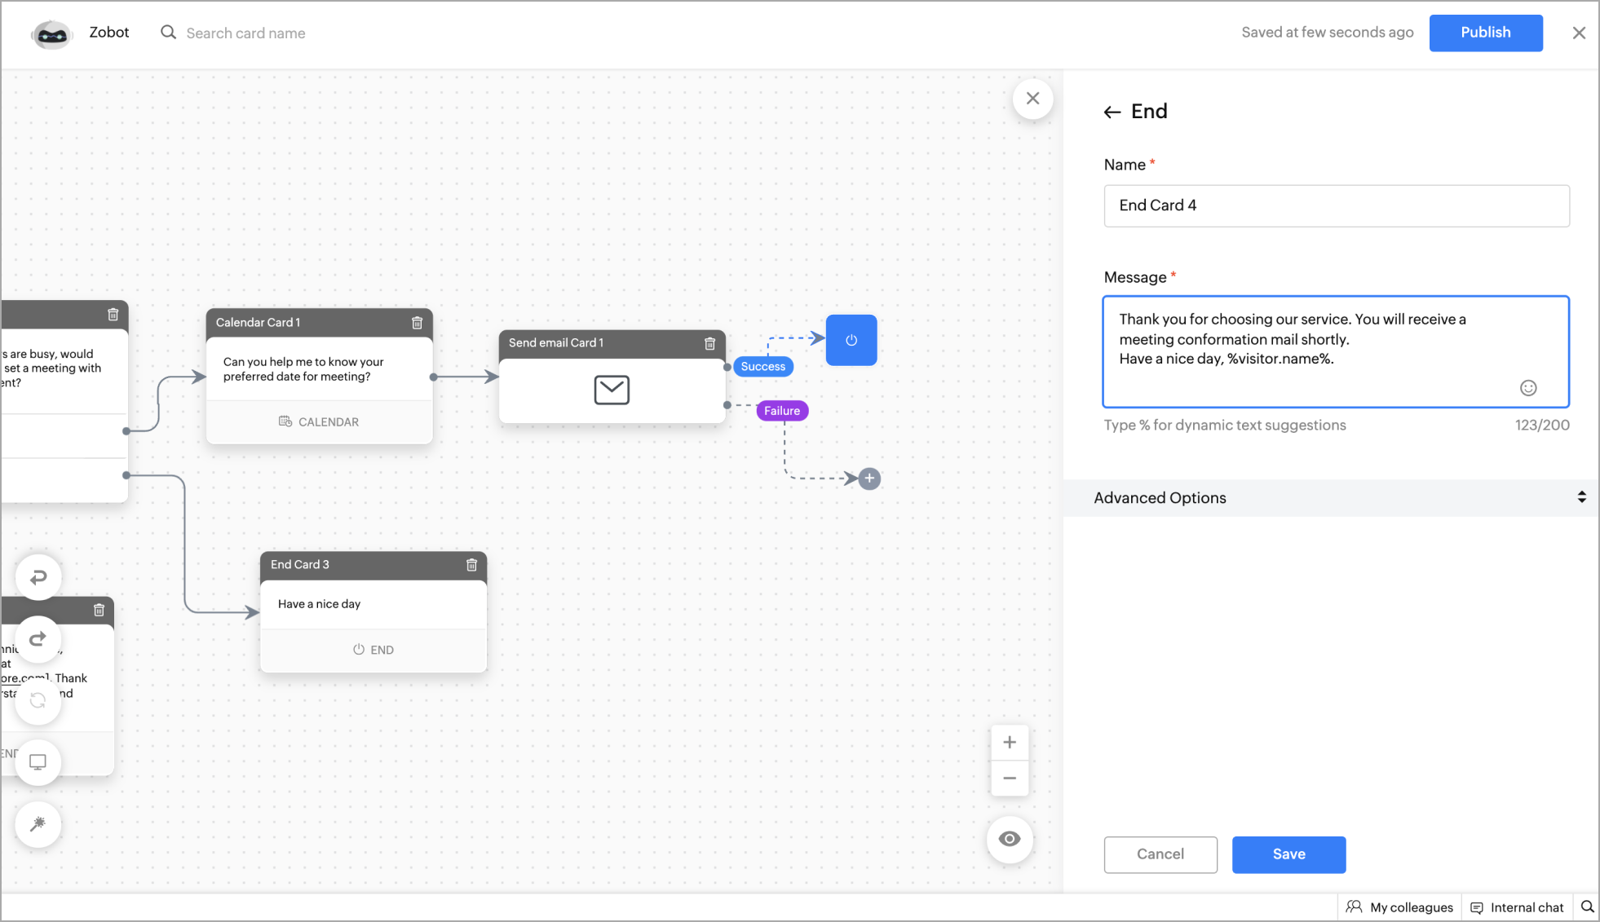Image resolution: width=1600 pixels, height=922 pixels.
Task: Delete the partially visible top-left card
Action: click(x=113, y=315)
